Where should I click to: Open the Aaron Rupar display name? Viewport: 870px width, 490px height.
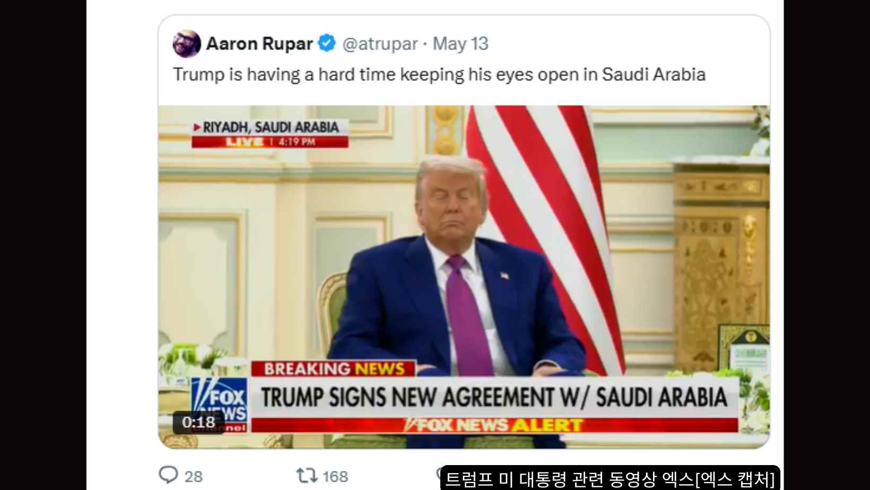(259, 43)
